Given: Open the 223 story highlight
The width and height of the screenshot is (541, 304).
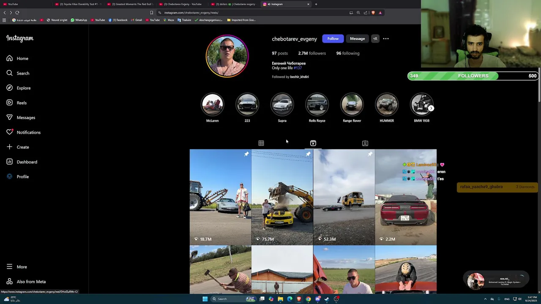Looking at the screenshot, I should [x=247, y=108].
